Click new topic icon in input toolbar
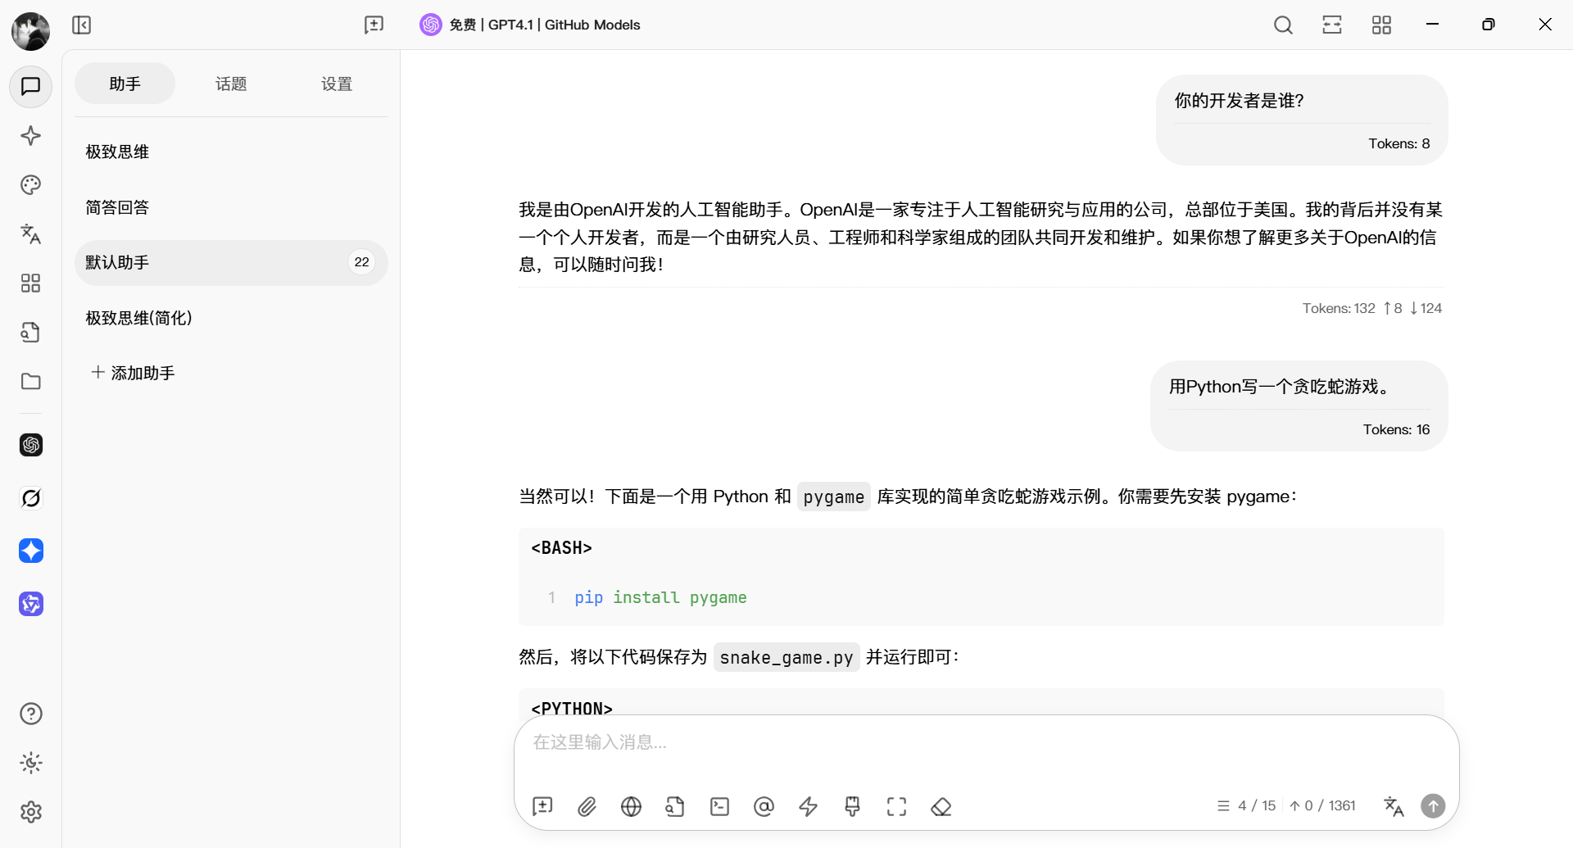1573x848 pixels. pos(542,806)
